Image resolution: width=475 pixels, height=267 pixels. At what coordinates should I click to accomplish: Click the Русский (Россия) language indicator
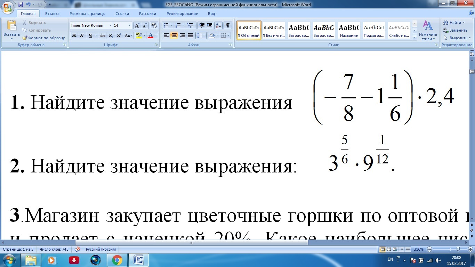pyautogui.click(x=101, y=249)
